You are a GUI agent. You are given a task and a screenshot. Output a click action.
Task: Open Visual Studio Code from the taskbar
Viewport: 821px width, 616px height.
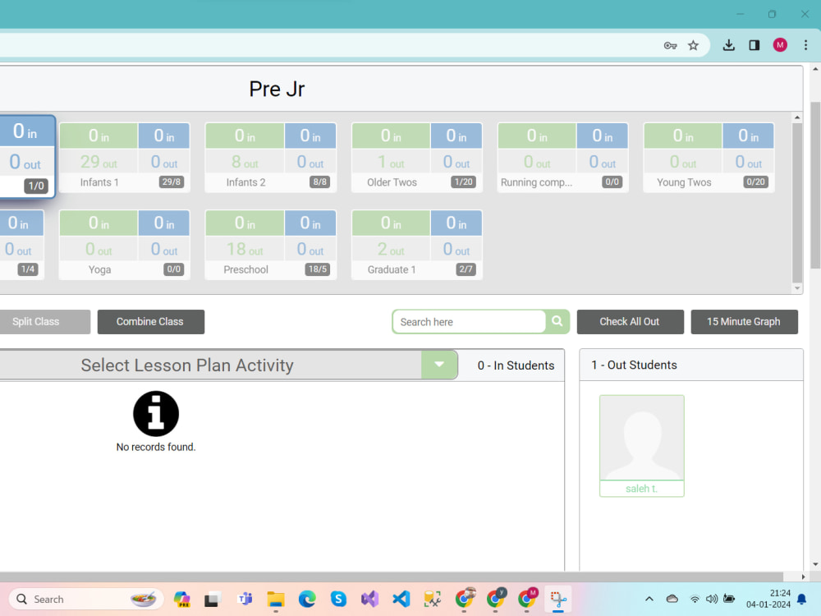click(x=401, y=599)
